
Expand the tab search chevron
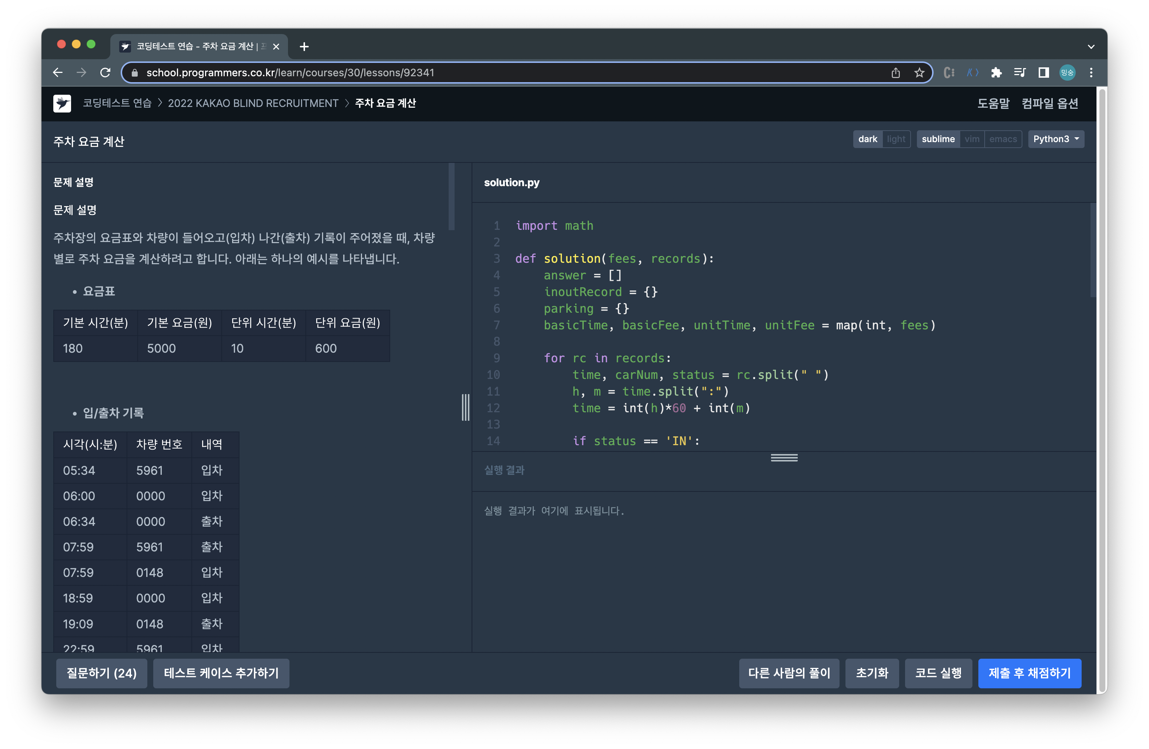[x=1091, y=47]
